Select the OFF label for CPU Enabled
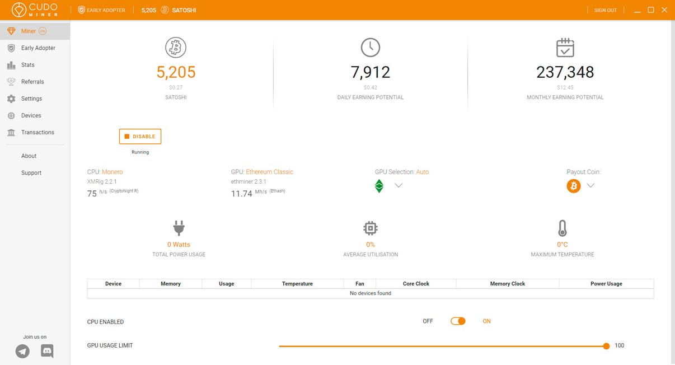Viewport: 675px width, 365px height. 428,321
